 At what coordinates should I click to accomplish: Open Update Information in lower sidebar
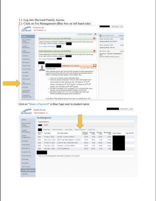[28, 131]
